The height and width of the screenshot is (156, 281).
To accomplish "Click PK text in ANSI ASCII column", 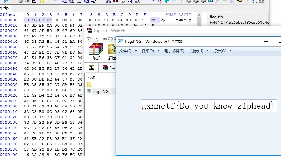I will pos(153,20).
